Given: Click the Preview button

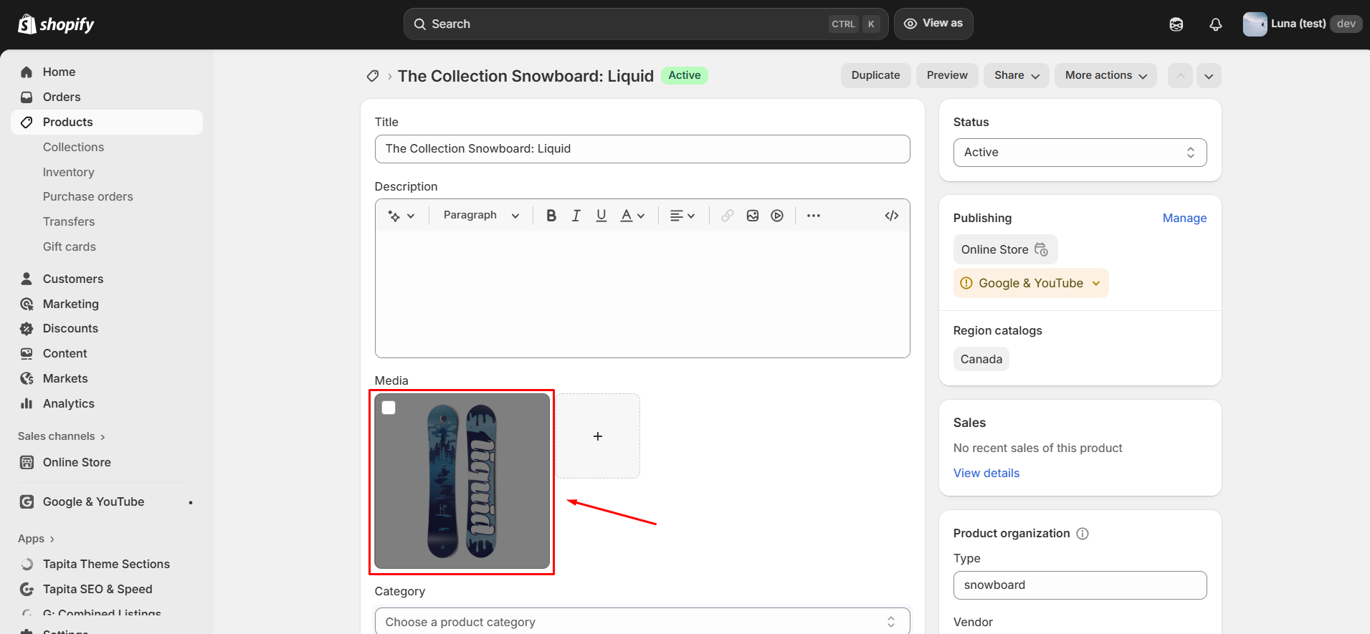Looking at the screenshot, I should click(x=947, y=76).
